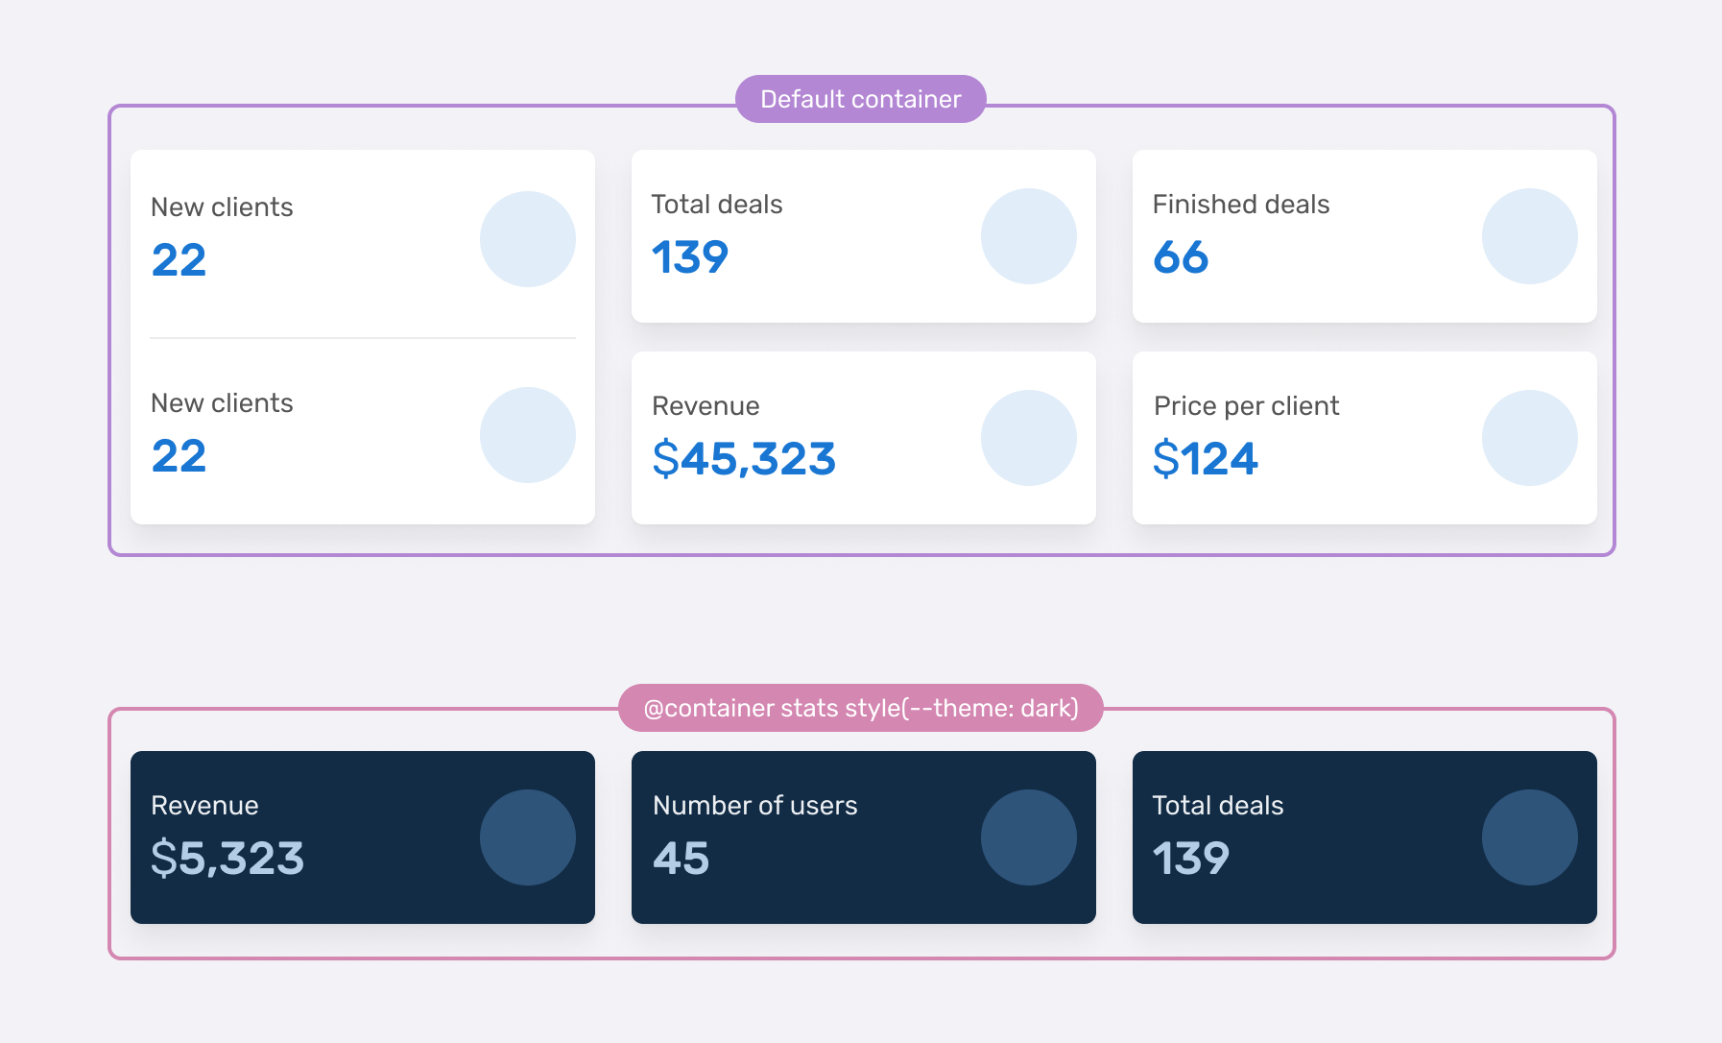Click the 45 users value
The height and width of the screenshot is (1043, 1722).
coord(681,859)
